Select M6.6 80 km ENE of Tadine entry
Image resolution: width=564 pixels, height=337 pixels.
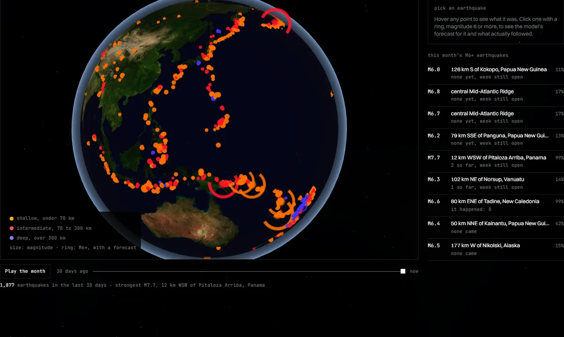(495, 205)
